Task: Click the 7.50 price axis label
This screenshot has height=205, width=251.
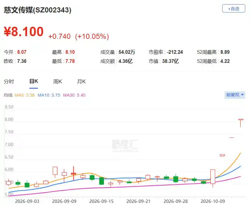Action: click(9, 132)
